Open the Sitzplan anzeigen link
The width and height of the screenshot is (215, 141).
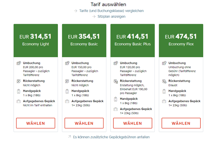(111, 16)
